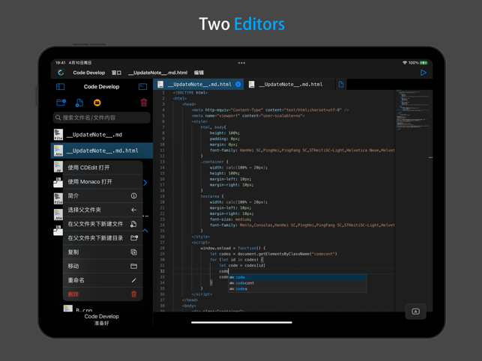Click the file search input field
This screenshot has width=482, height=361.
pos(102,118)
